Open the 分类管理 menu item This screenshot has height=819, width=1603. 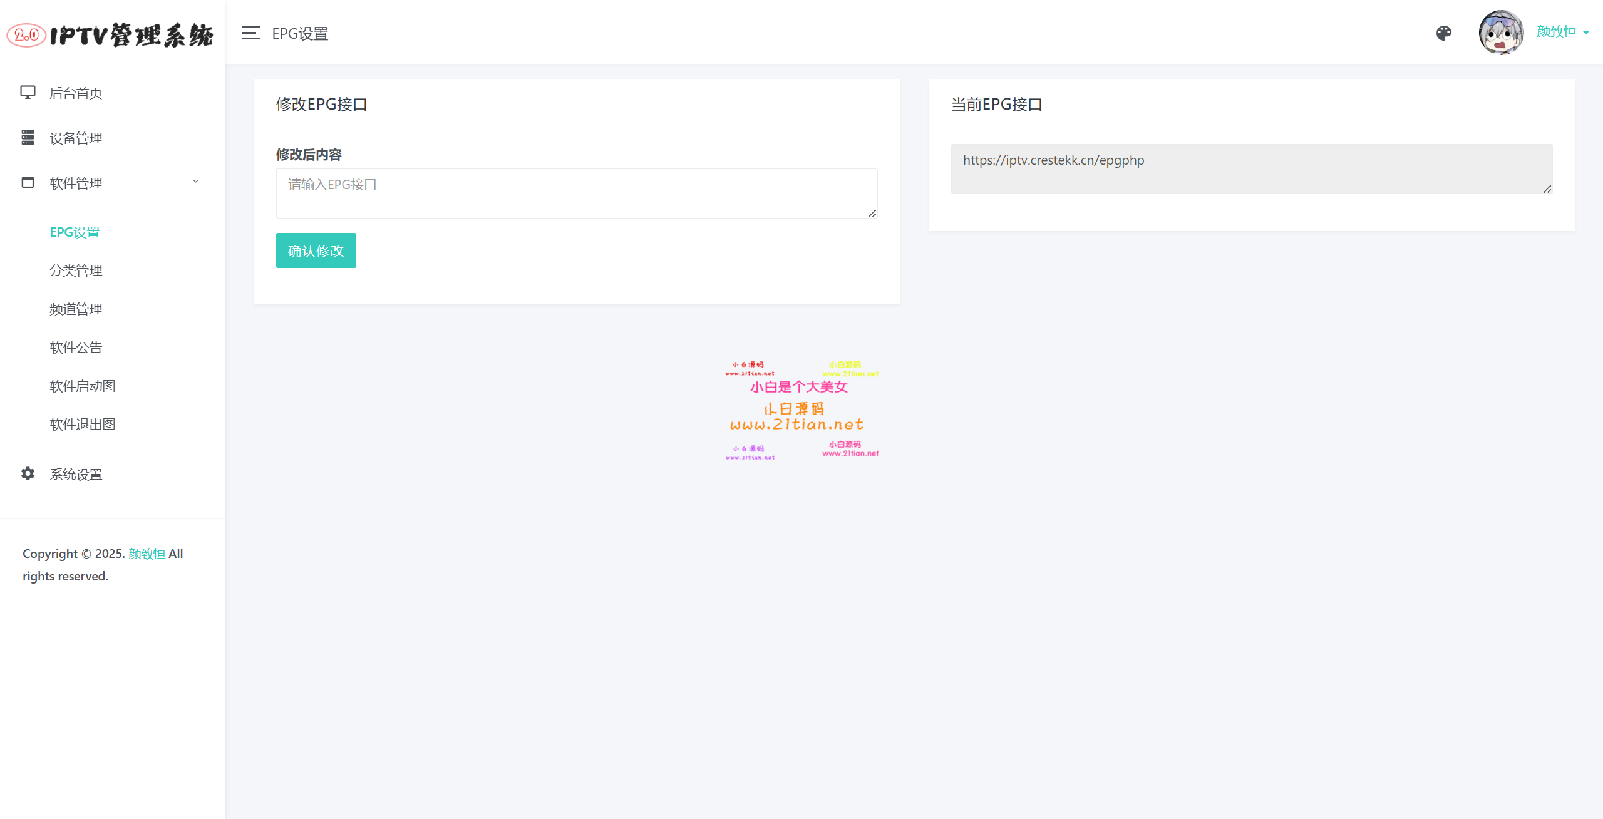76,270
